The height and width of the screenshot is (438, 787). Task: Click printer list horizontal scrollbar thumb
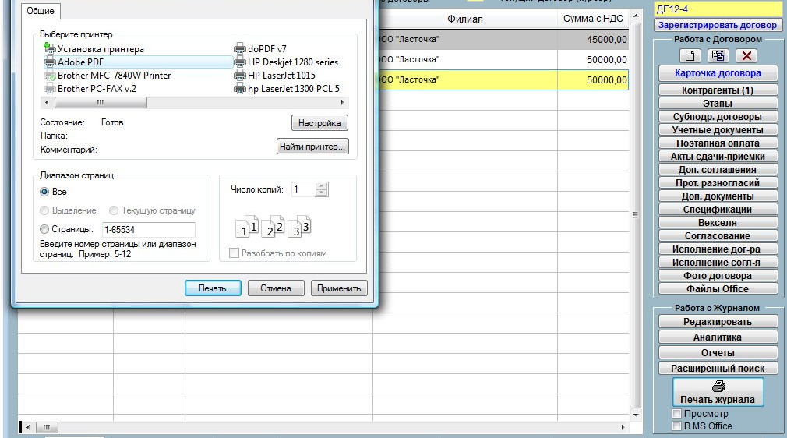(101, 102)
